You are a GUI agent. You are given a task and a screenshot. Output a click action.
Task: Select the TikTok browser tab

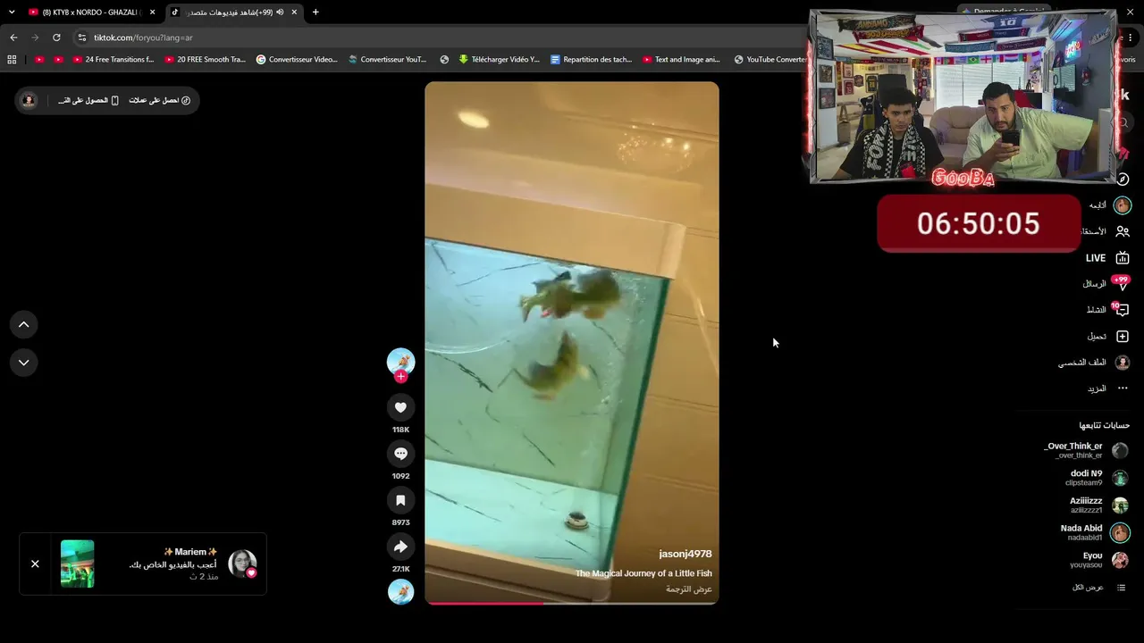[234, 13]
